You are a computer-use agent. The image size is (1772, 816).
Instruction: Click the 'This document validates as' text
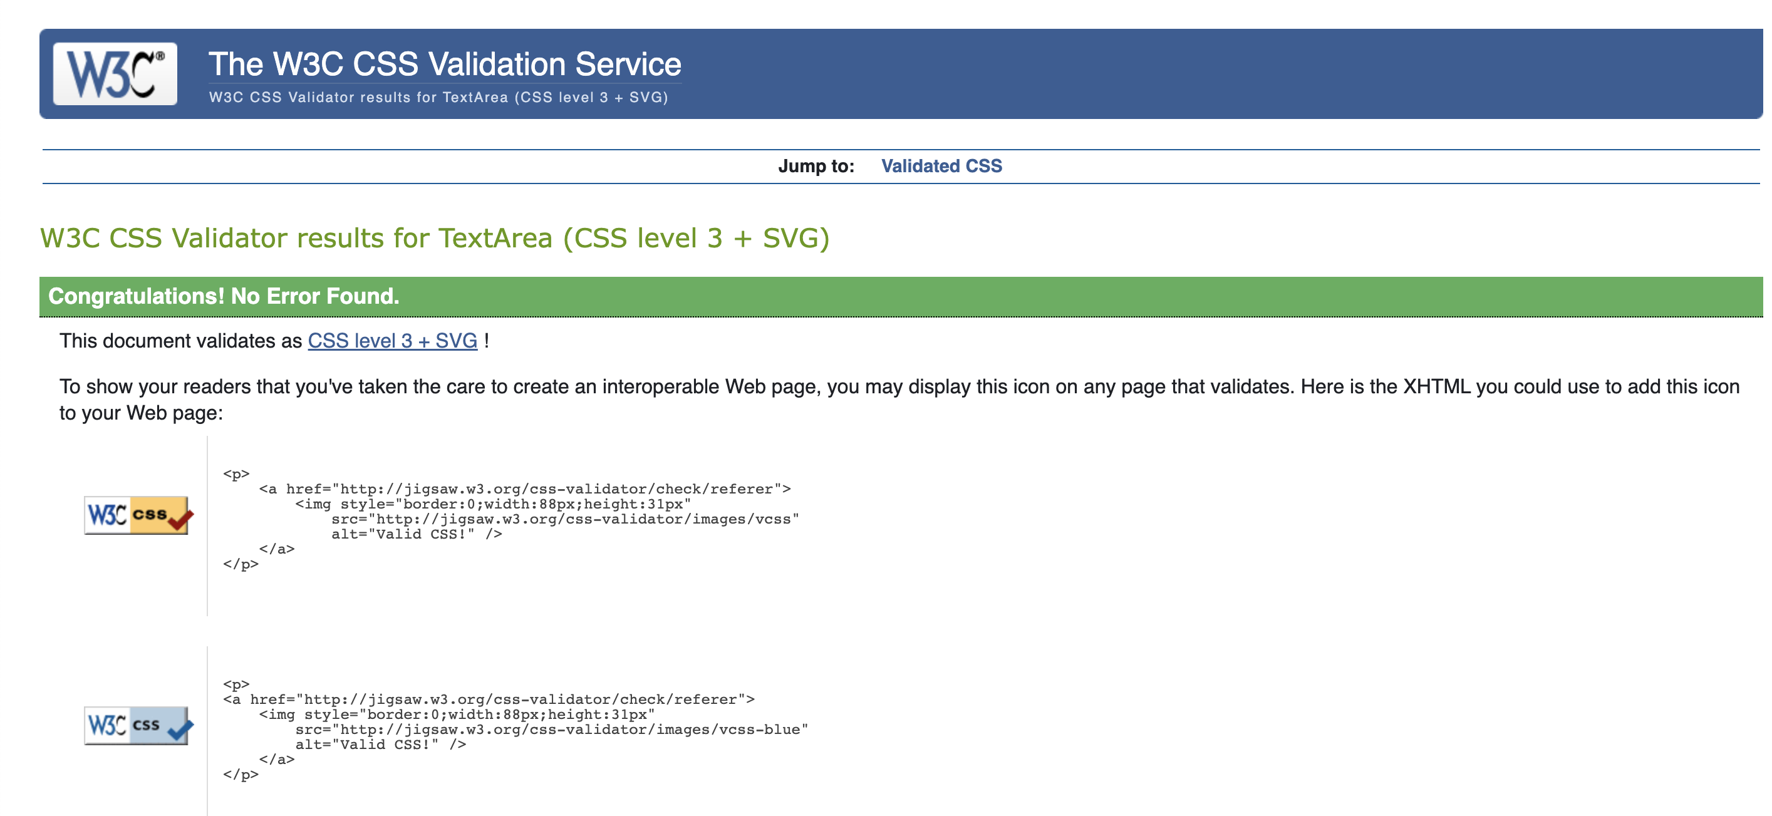[x=181, y=341]
